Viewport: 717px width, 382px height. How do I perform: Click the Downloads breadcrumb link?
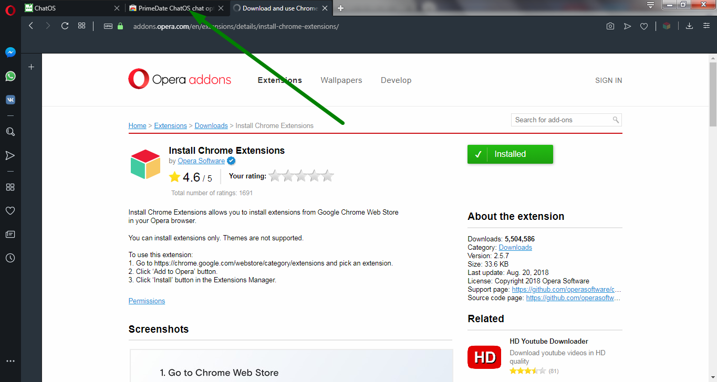pyautogui.click(x=211, y=126)
